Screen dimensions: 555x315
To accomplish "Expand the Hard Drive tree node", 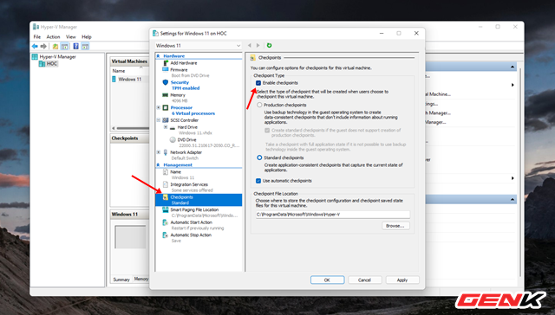I will point(166,126).
